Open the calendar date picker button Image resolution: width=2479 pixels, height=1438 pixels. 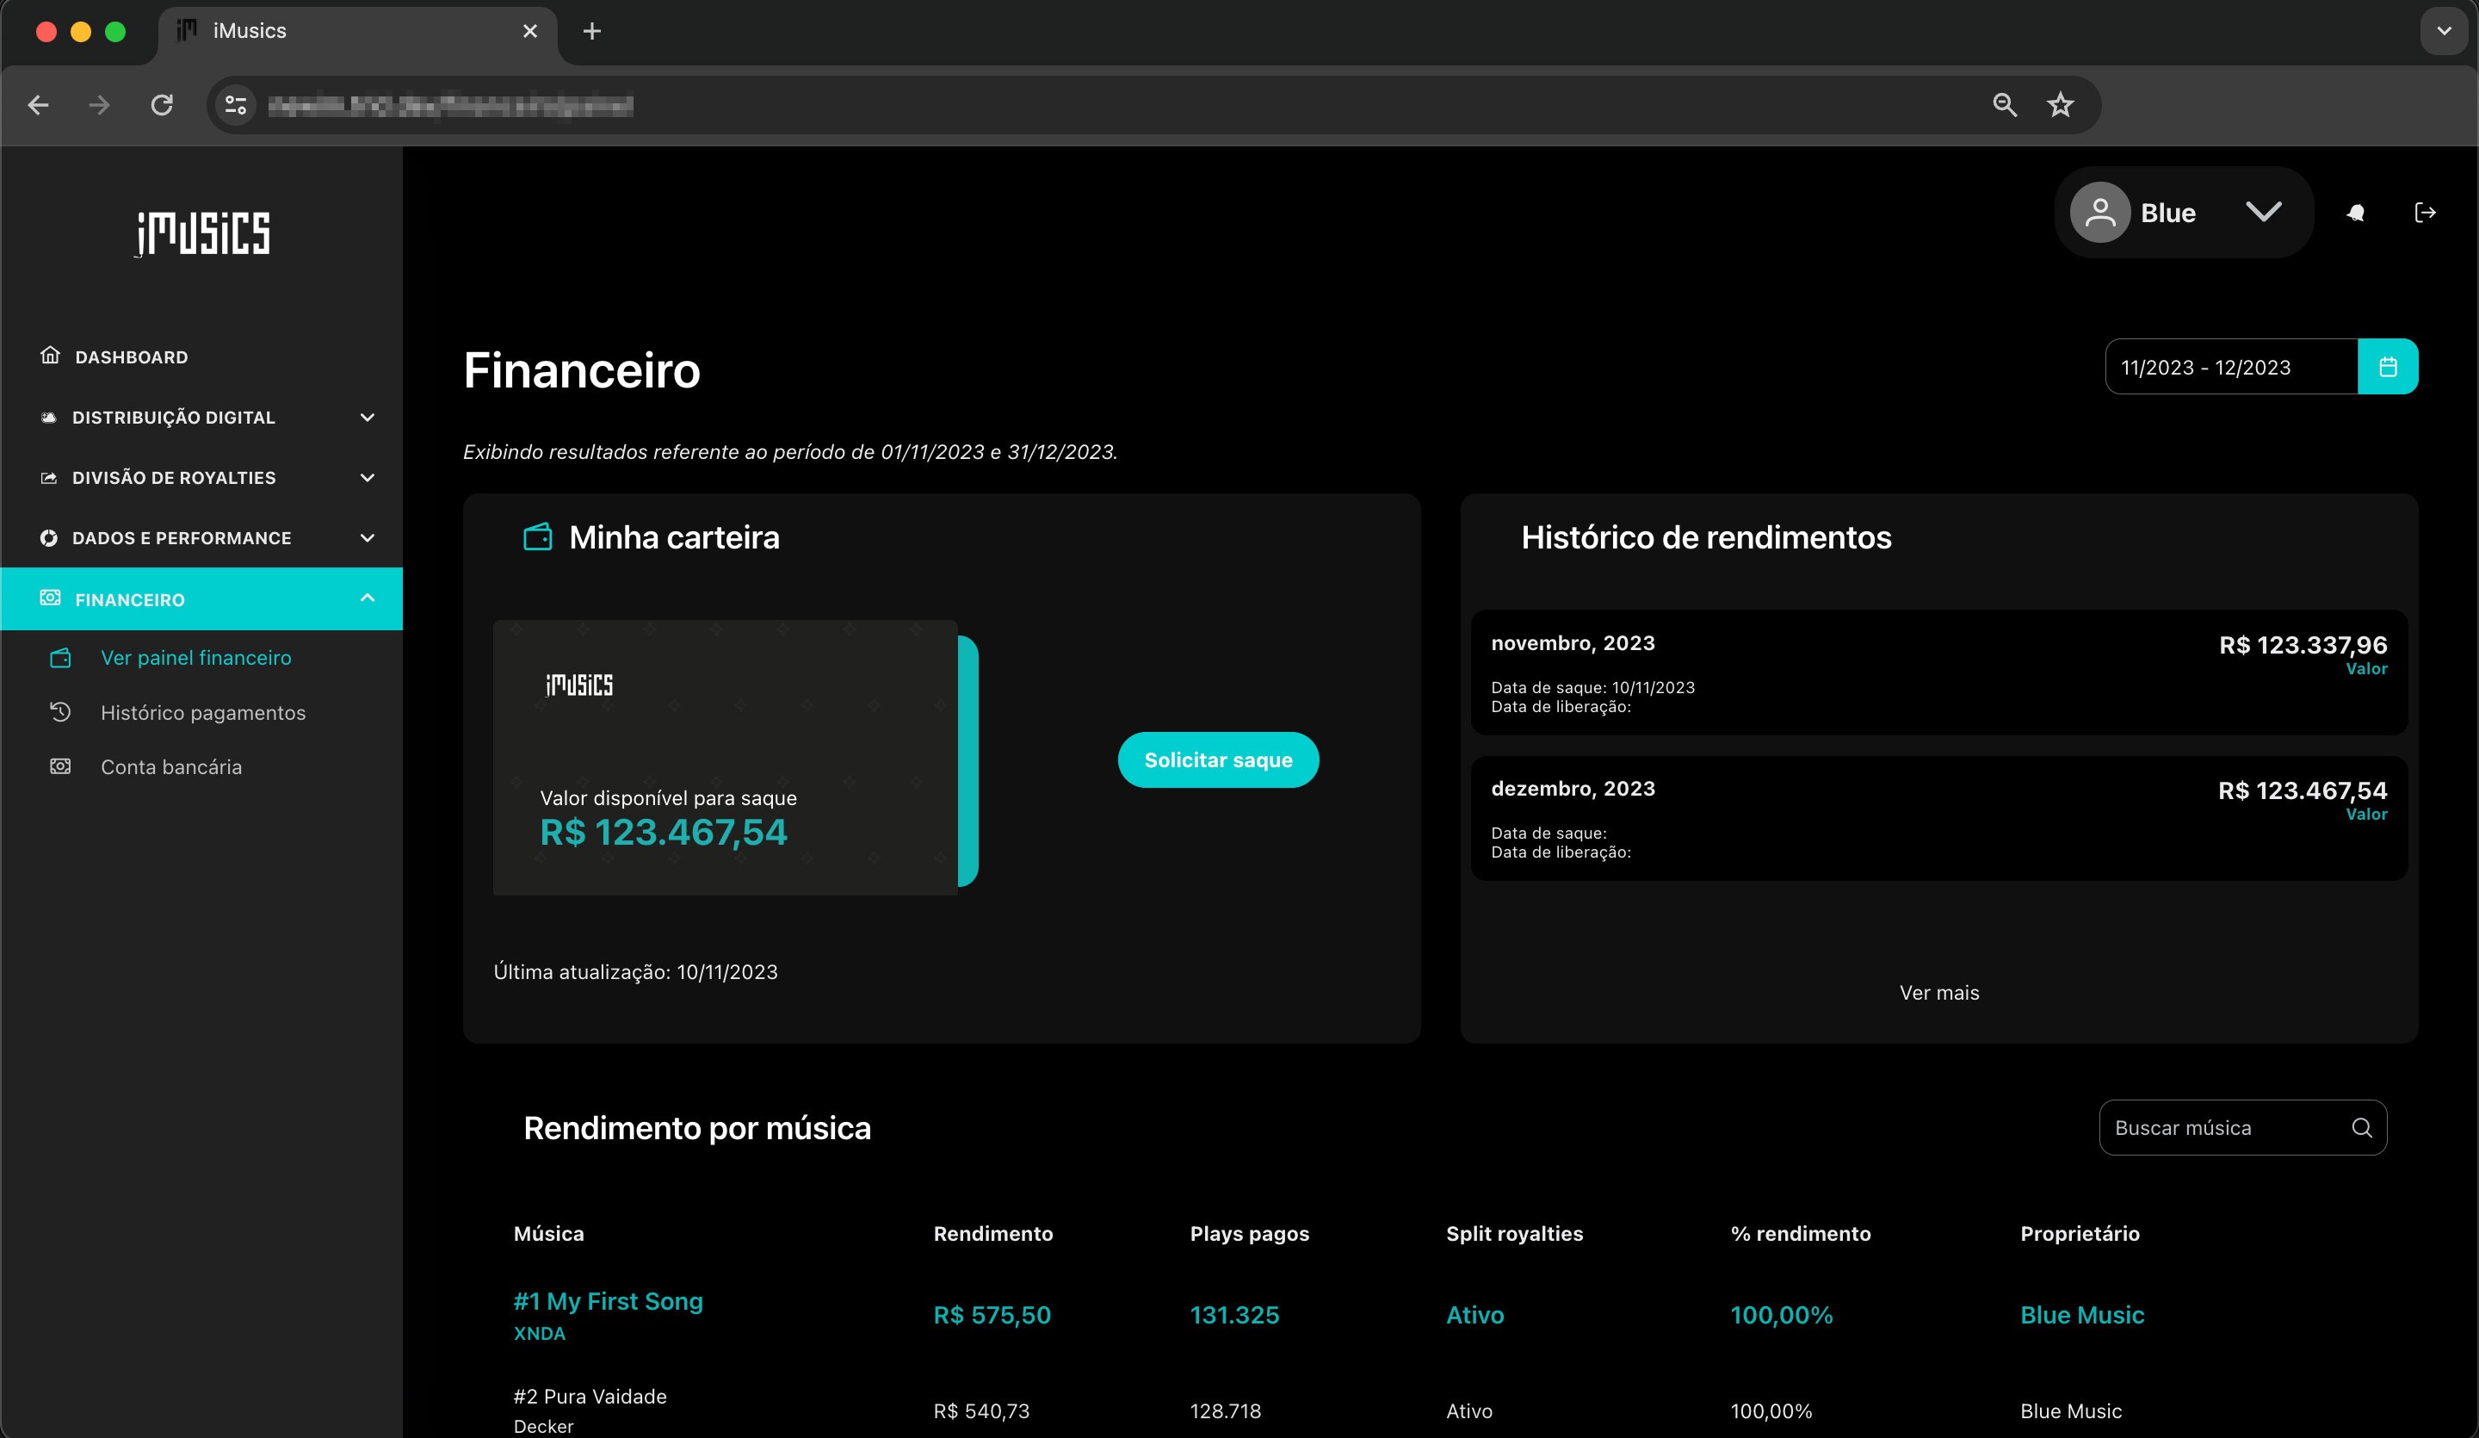tap(2388, 367)
